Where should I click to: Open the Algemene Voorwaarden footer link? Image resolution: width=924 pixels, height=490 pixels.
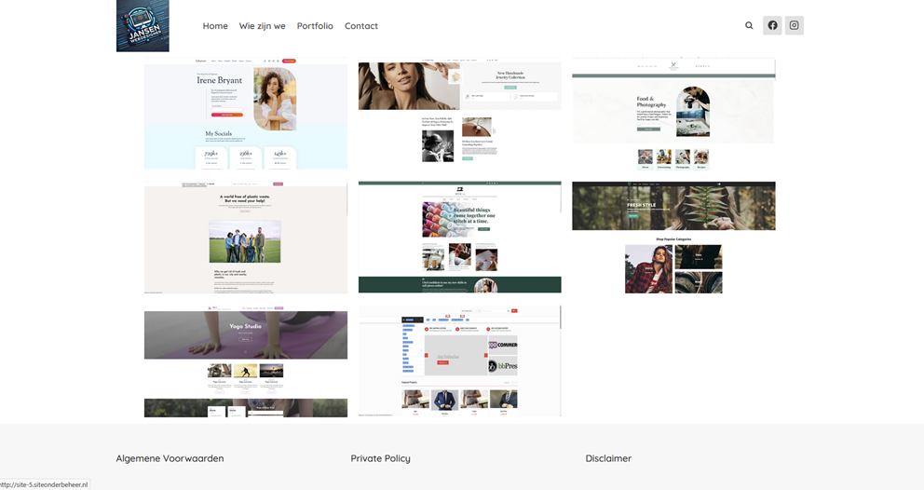click(x=170, y=458)
